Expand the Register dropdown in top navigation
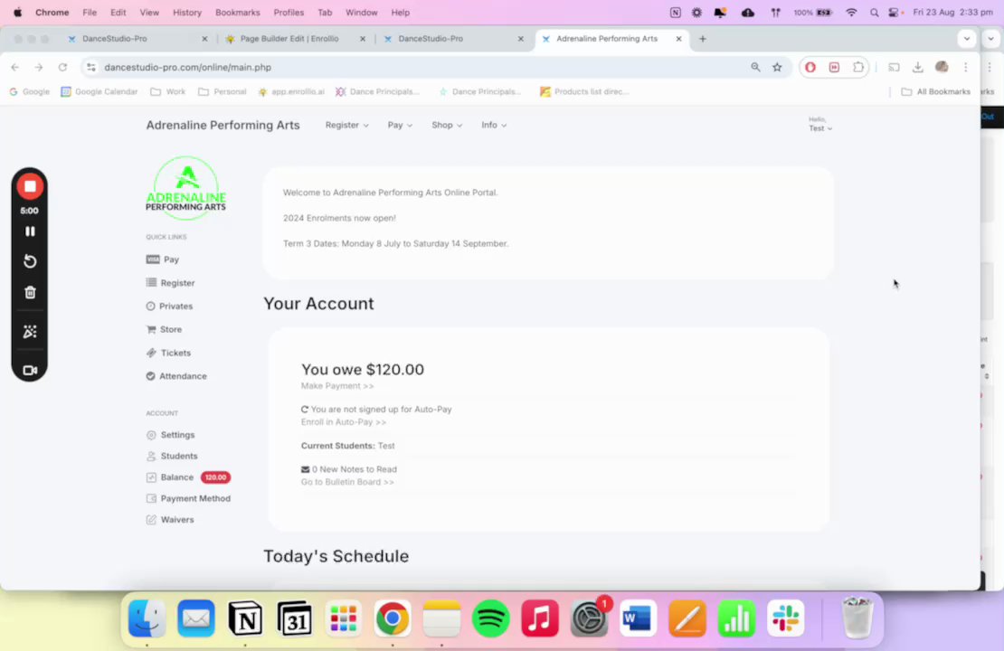The image size is (1004, 651). click(346, 125)
